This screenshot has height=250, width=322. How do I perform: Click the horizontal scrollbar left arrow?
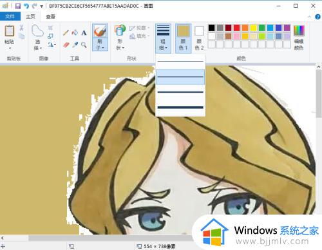(x=3, y=238)
